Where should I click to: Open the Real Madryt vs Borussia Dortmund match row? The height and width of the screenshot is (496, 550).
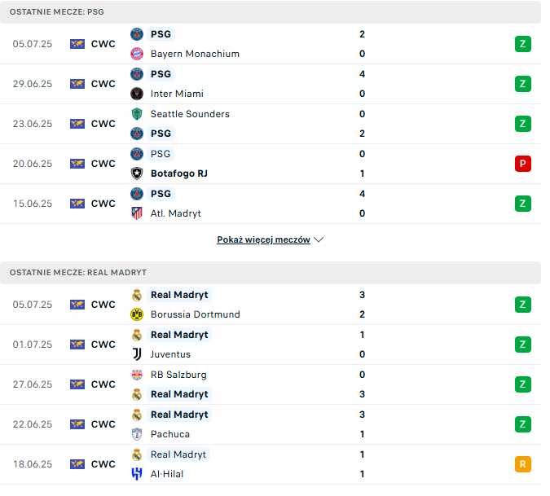tap(269, 305)
